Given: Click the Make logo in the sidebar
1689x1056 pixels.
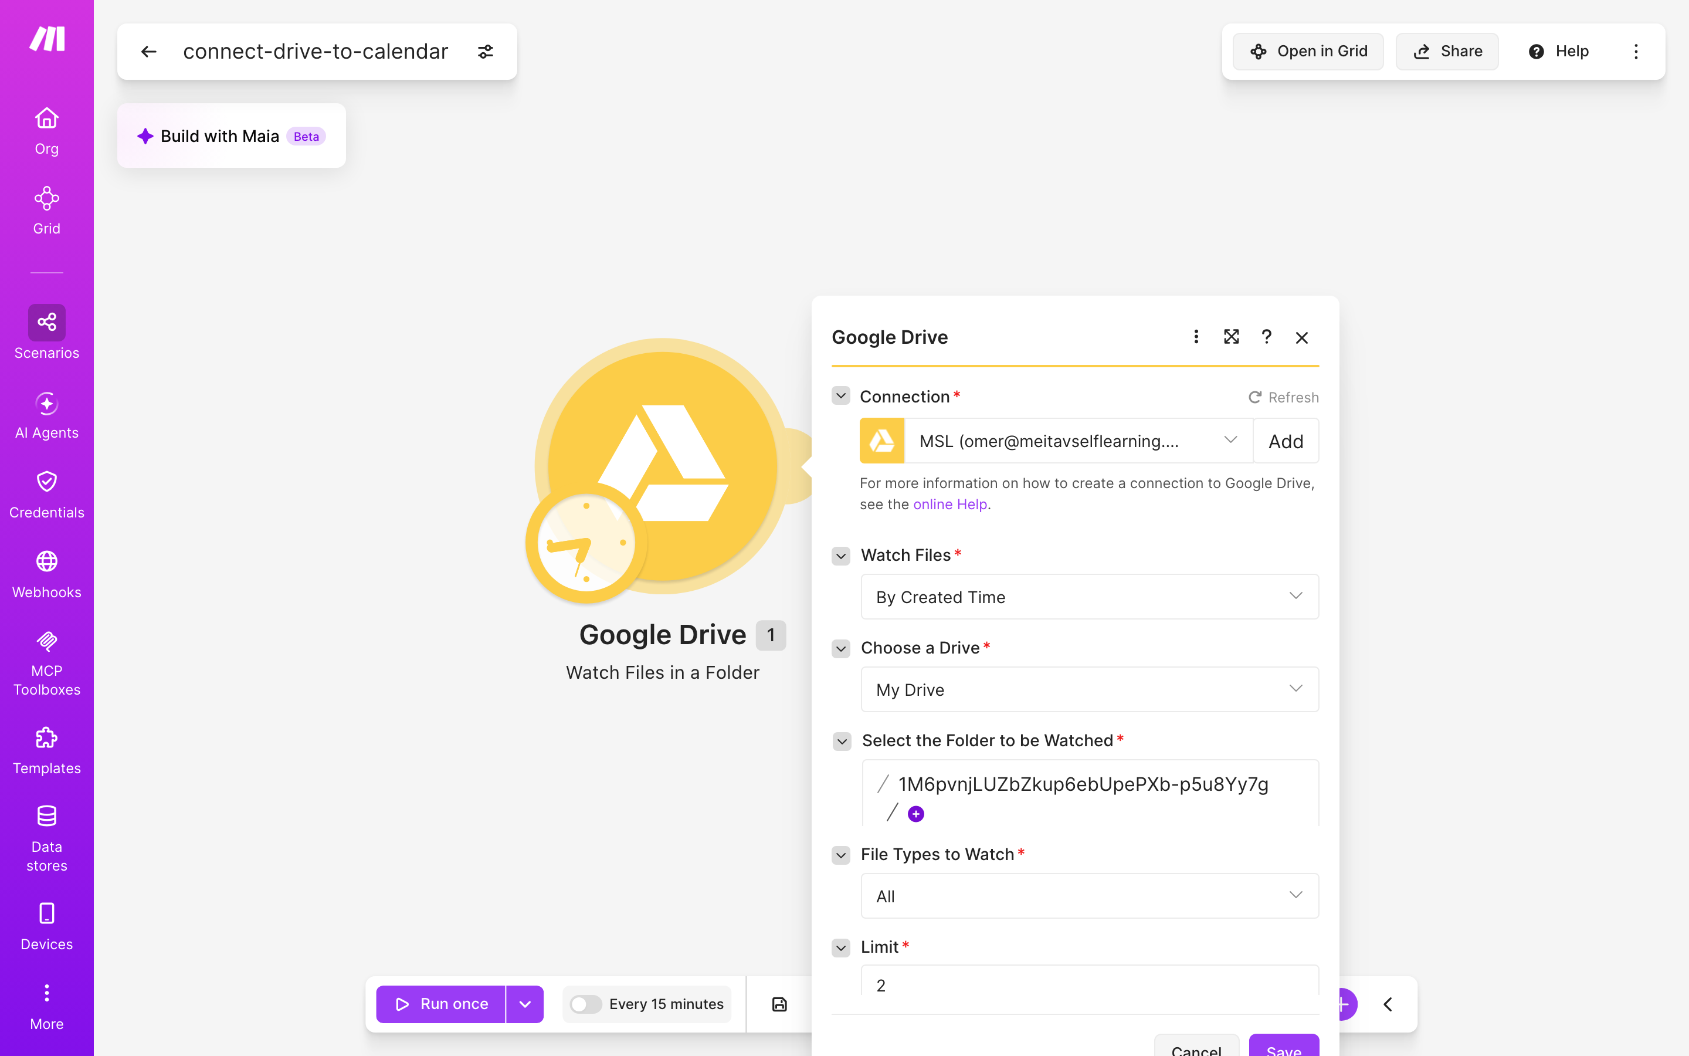Looking at the screenshot, I should [x=47, y=38].
